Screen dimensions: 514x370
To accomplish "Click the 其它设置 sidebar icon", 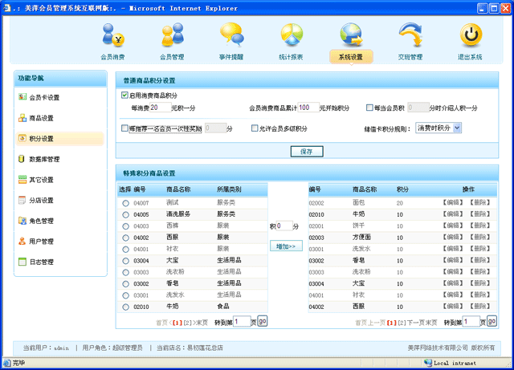I will point(22,179).
